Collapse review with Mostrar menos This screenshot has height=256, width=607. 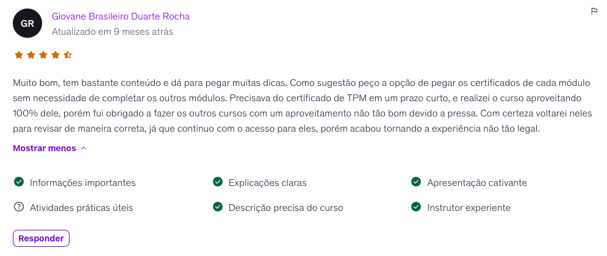click(x=45, y=148)
